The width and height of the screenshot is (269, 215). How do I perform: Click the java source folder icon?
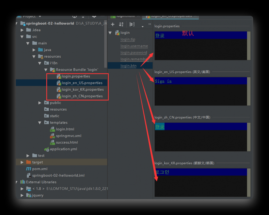(41, 50)
